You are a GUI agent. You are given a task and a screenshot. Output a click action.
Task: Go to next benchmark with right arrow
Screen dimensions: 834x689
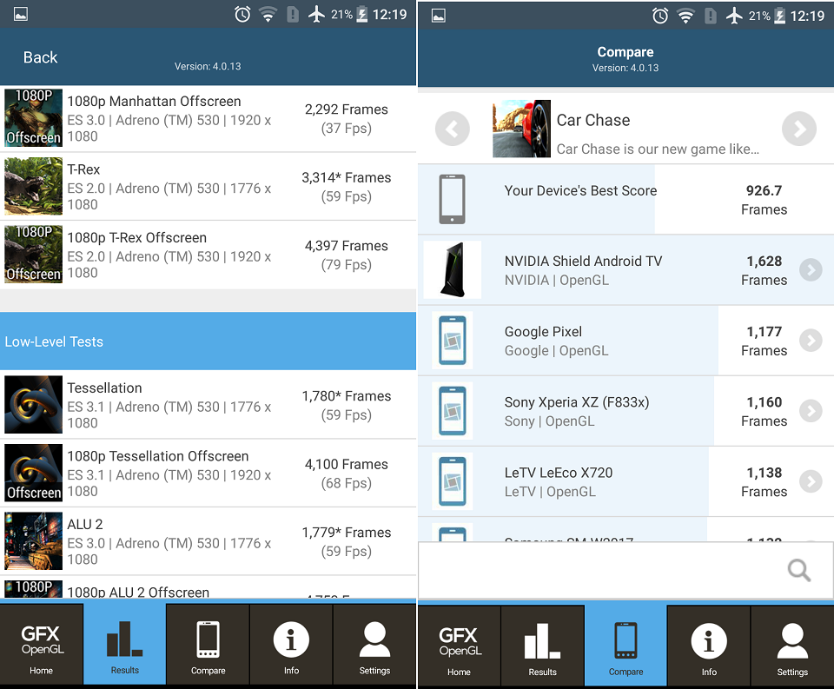click(x=799, y=129)
